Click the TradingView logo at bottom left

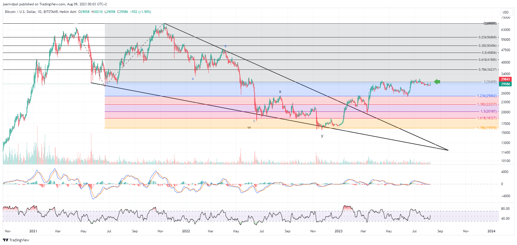[16, 240]
